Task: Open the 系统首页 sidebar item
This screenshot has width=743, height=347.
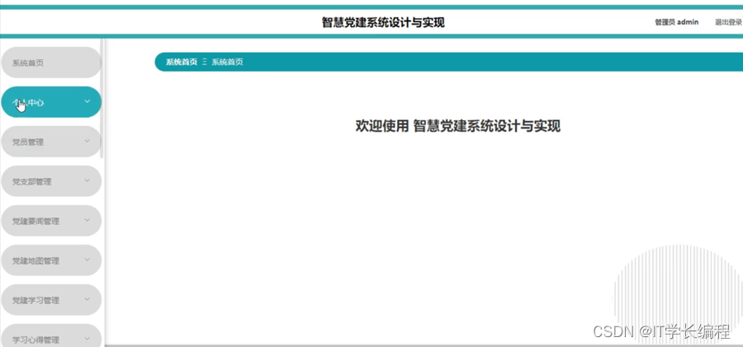Action: tap(51, 63)
